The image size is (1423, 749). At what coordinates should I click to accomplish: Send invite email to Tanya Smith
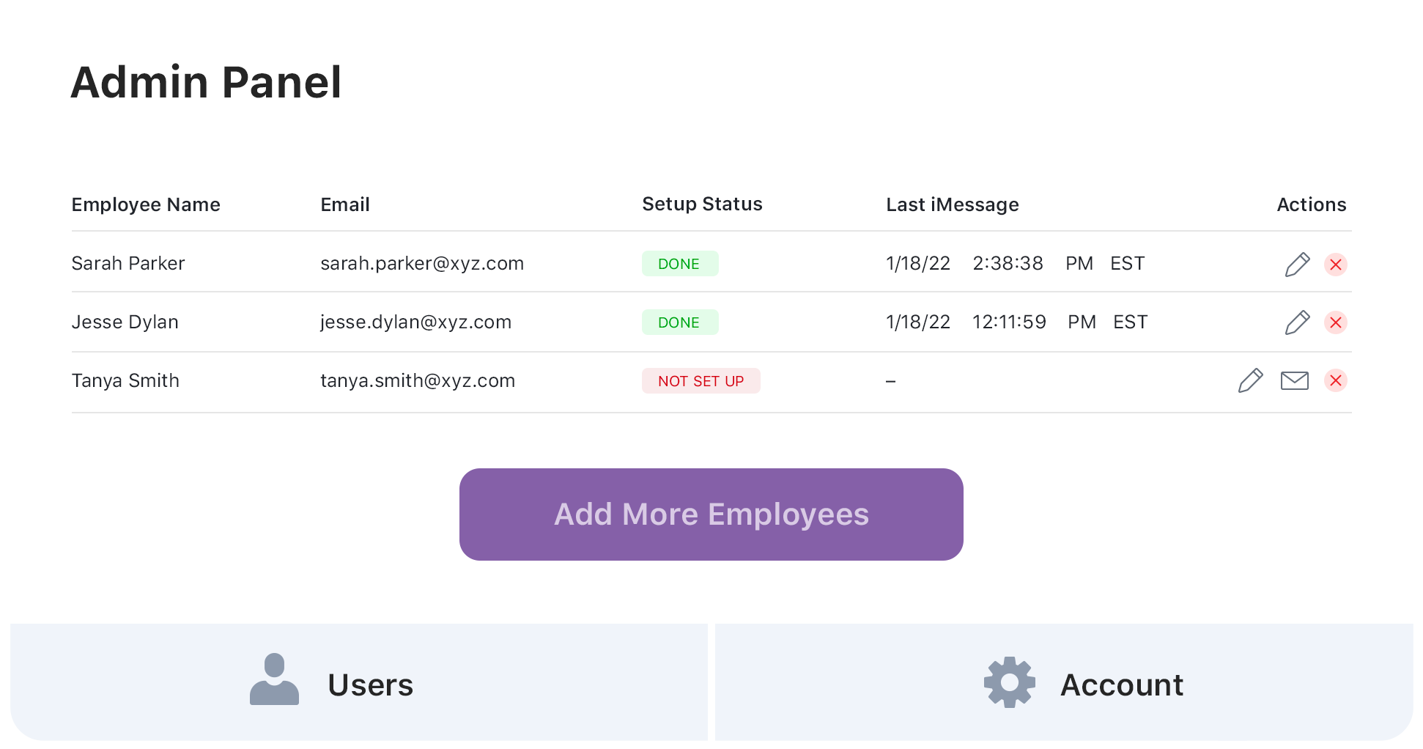1294,381
